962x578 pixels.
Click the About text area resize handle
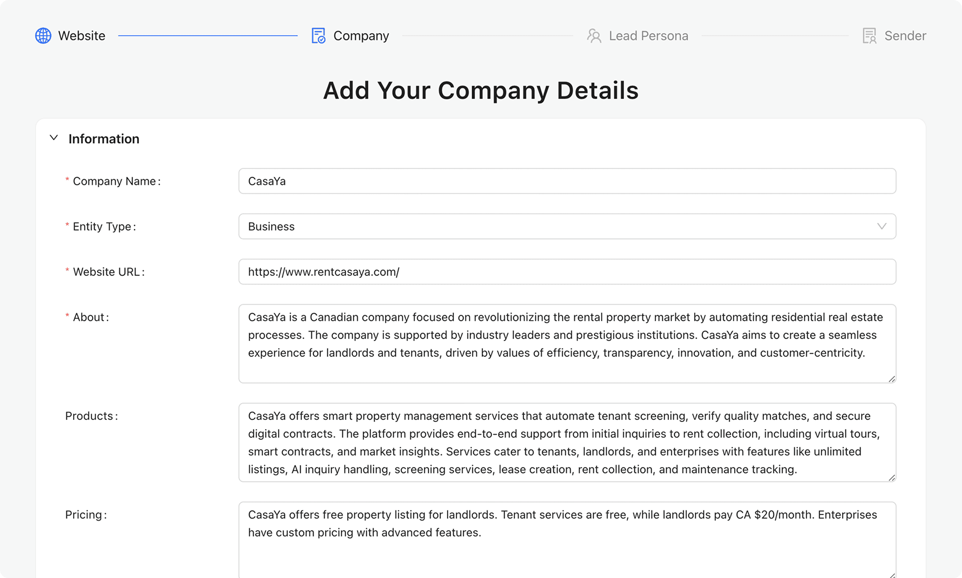[892, 379]
